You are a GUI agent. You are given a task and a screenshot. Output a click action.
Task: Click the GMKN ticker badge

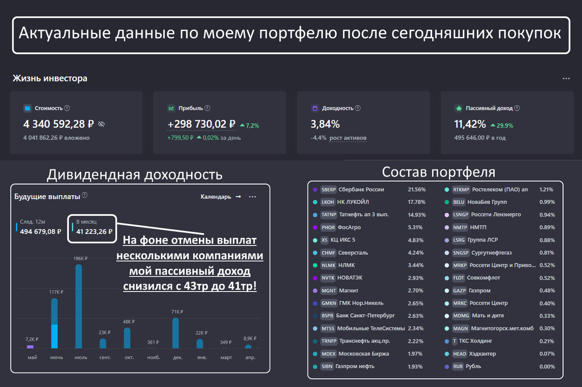point(328,303)
